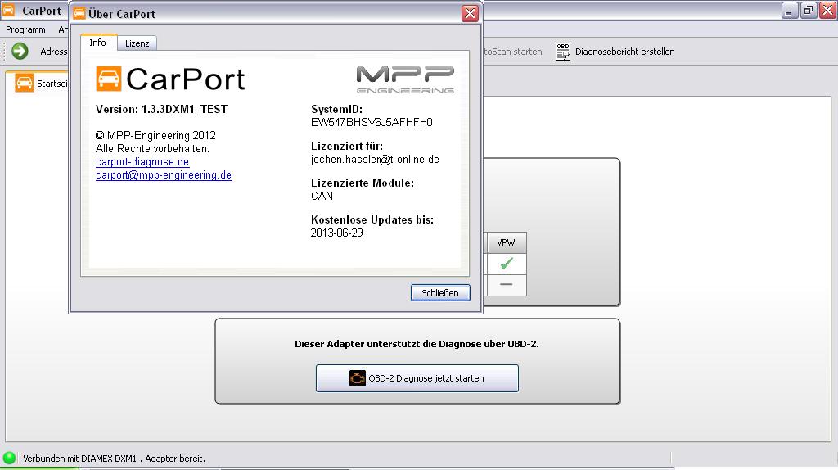
Task: Click the CarPort title bar app icon
Action: pyautogui.click(x=8, y=10)
